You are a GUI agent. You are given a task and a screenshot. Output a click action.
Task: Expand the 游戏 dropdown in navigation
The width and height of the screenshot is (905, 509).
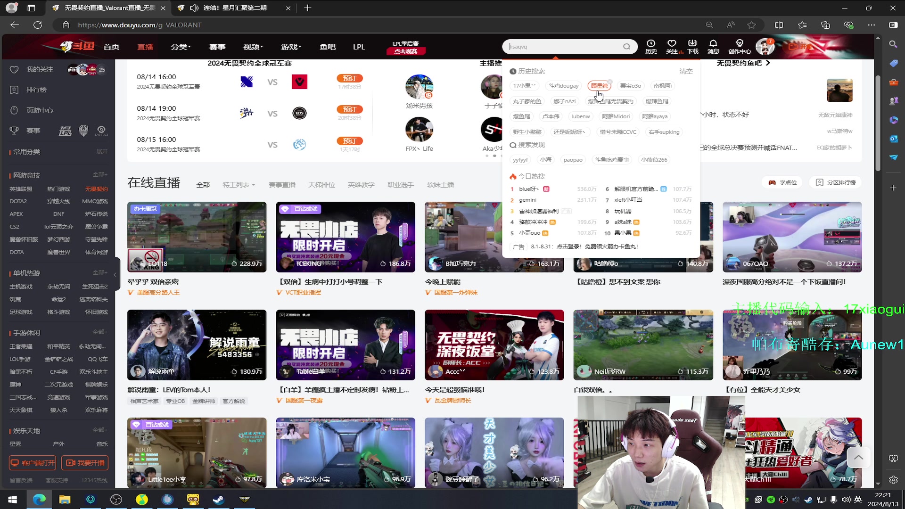pyautogui.click(x=291, y=47)
